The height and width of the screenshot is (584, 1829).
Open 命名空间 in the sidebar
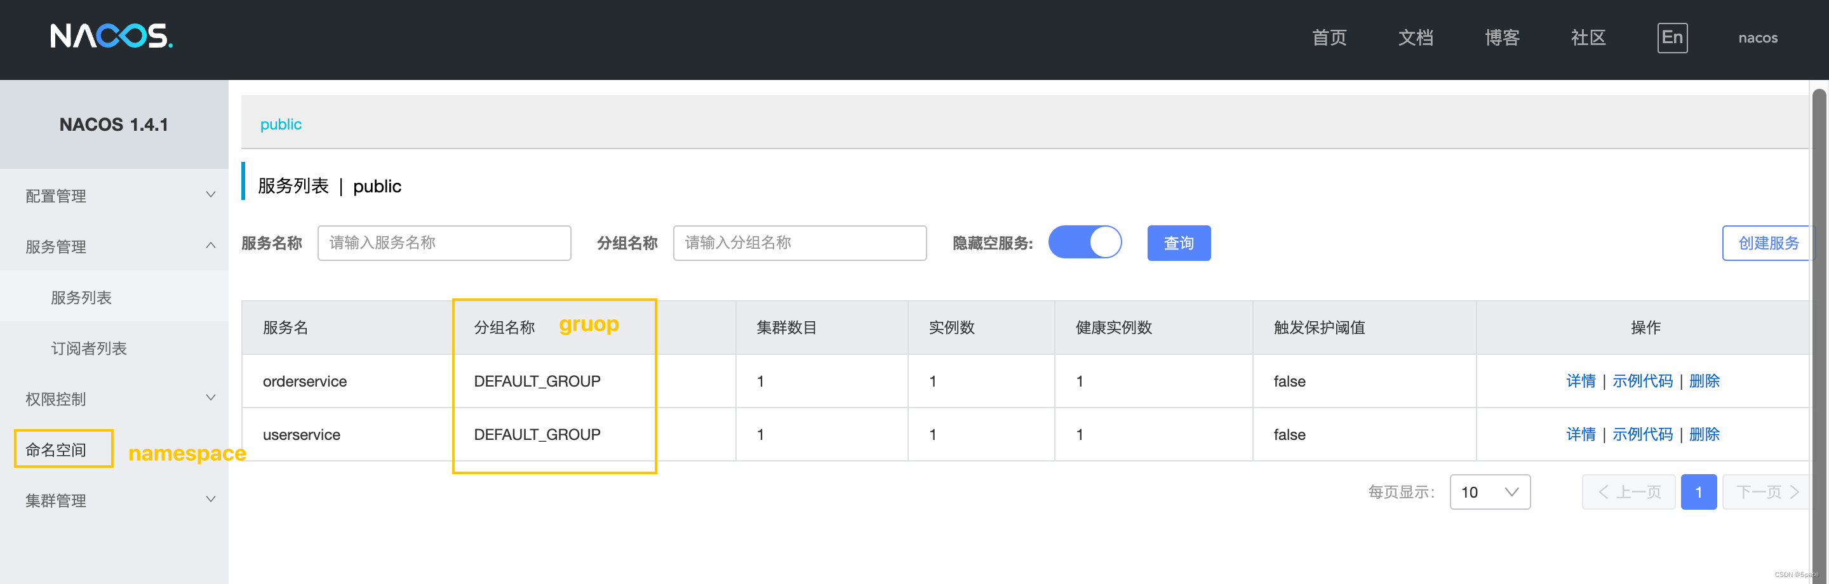[56, 449]
